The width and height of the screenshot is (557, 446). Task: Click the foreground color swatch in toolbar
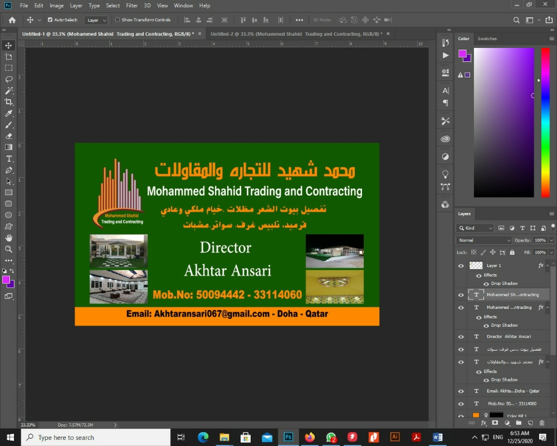6,280
